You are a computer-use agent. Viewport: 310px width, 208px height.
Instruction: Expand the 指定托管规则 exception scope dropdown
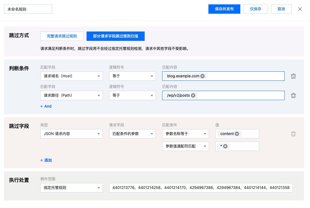(x=72, y=188)
